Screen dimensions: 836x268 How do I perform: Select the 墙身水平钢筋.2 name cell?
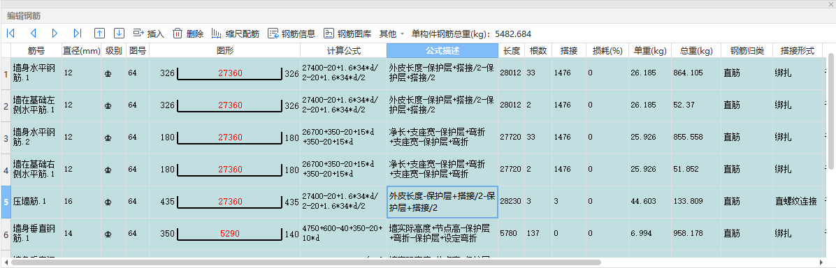tap(36, 137)
